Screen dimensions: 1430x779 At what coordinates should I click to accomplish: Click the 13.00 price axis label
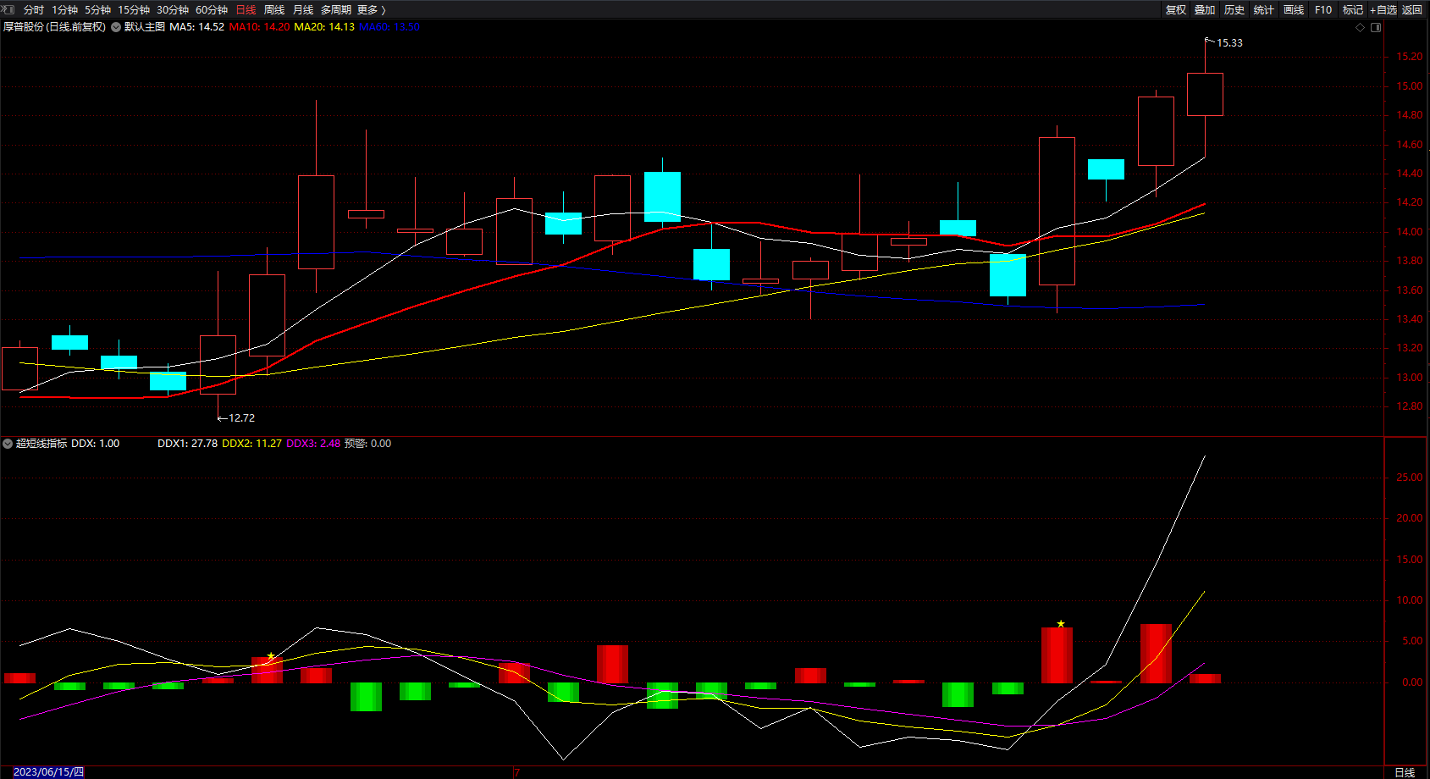(1409, 378)
